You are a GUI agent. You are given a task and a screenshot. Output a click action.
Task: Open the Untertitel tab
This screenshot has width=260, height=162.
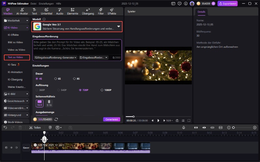(46, 11)
